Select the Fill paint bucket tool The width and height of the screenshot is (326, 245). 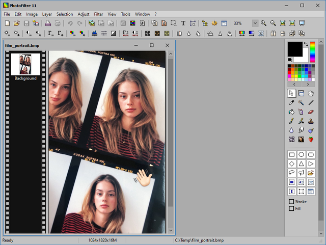coord(291,112)
